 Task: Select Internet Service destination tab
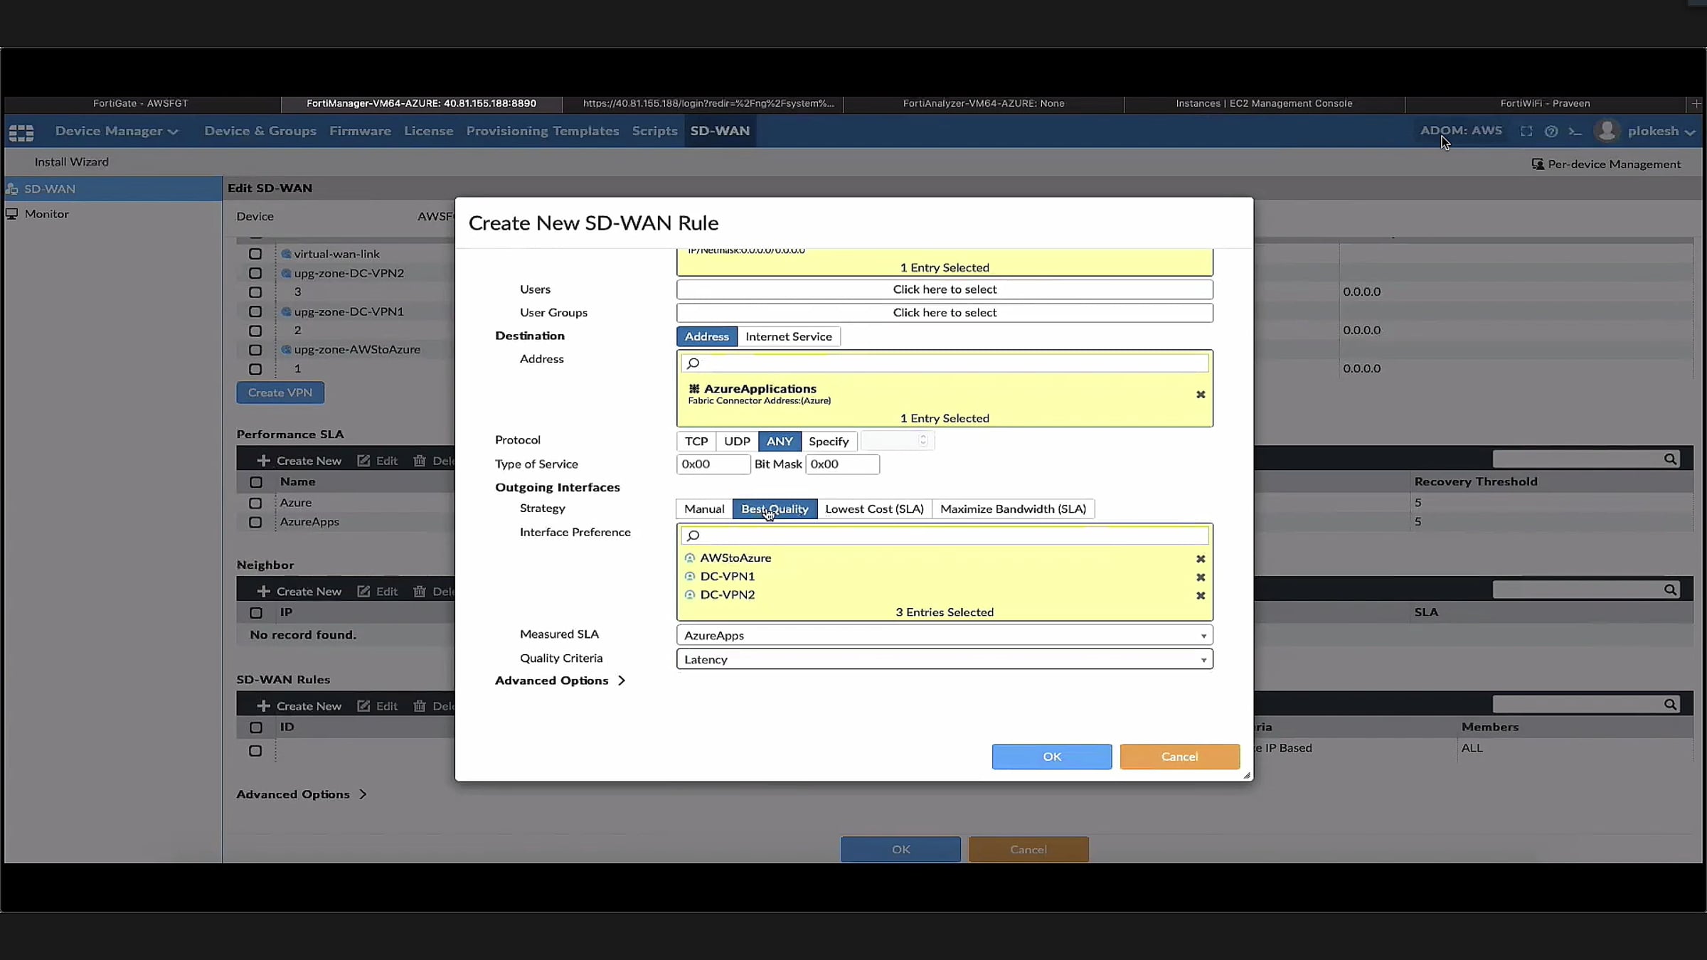(788, 336)
